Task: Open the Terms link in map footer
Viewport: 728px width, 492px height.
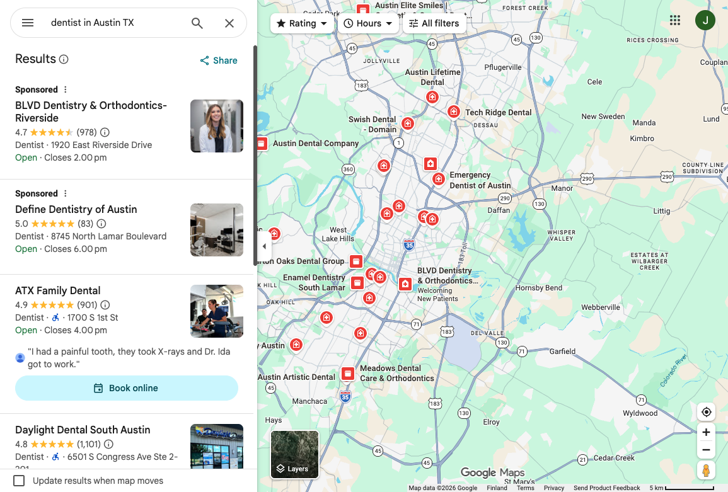Action: tap(526, 488)
